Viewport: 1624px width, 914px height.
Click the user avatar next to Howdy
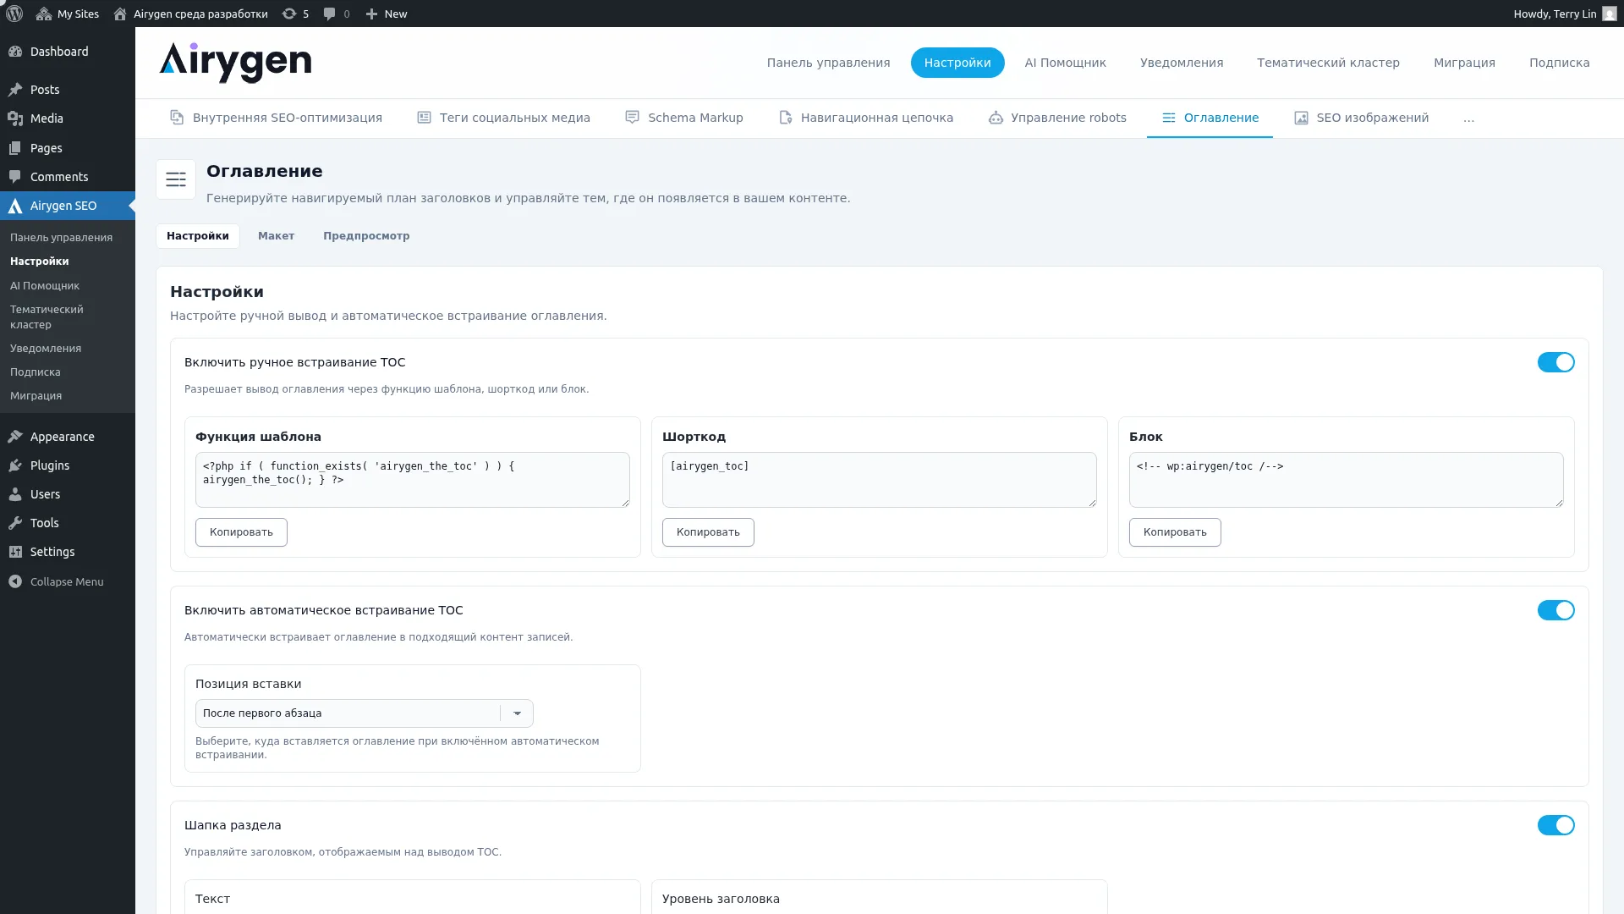click(1610, 14)
